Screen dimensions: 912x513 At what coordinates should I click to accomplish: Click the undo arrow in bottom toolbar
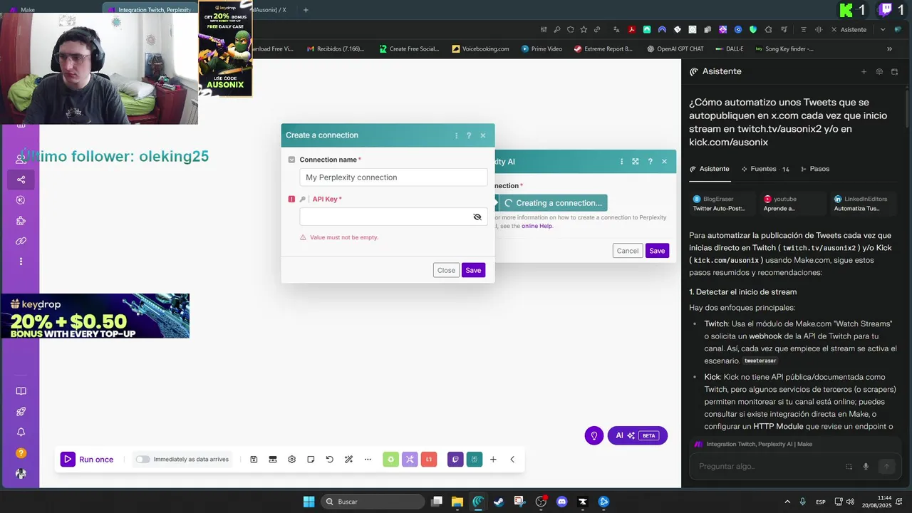coord(330,460)
